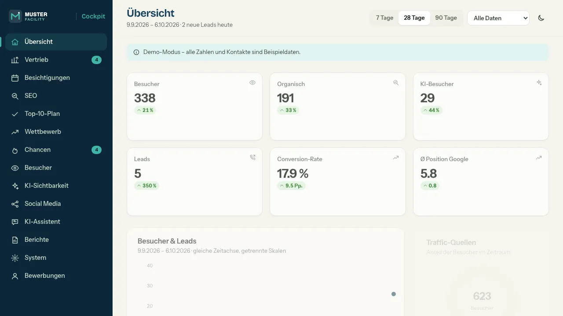
Task: Click the Besucher eye icon in the sidebar
Action: click(15, 168)
